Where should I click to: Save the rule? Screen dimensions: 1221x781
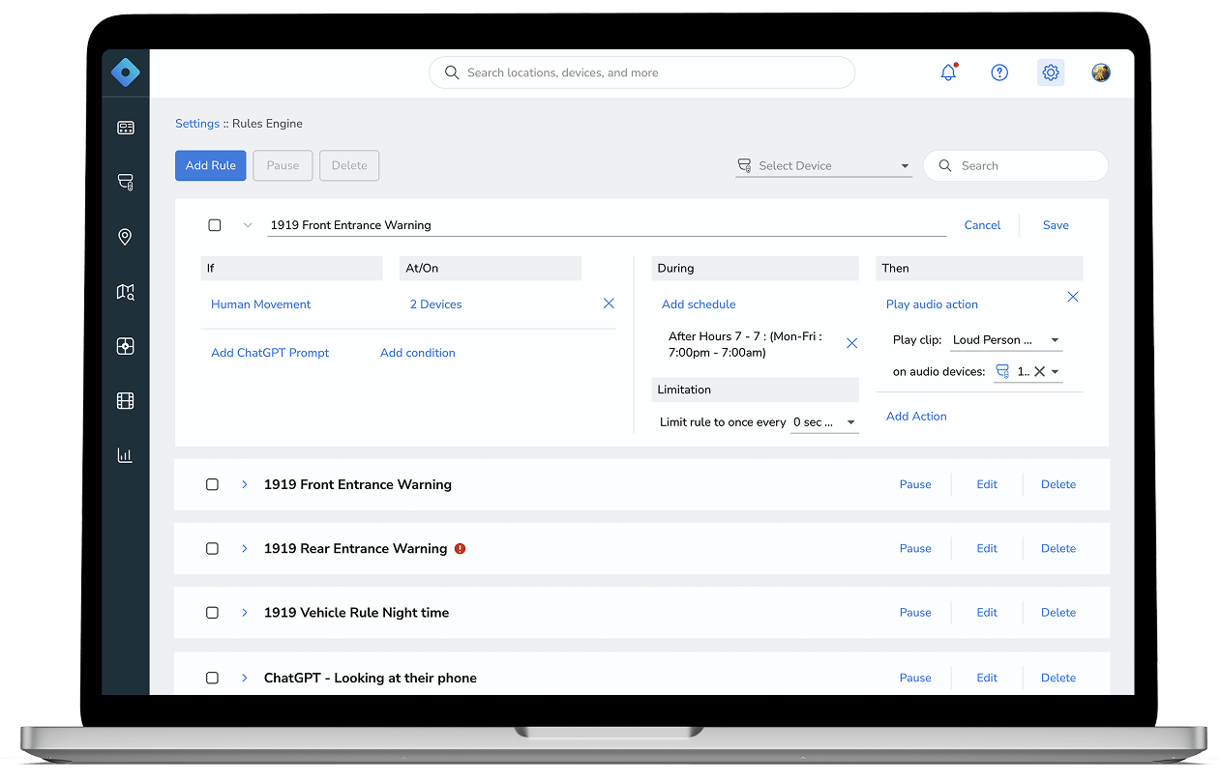point(1056,225)
